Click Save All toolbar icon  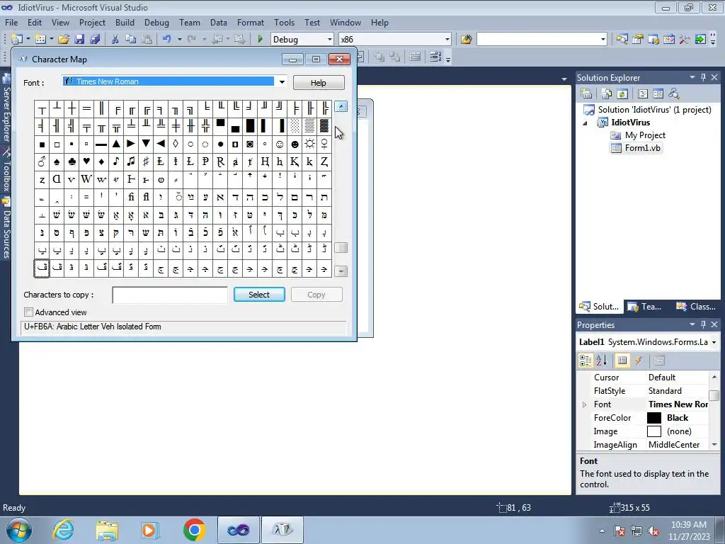pyautogui.click(x=95, y=40)
